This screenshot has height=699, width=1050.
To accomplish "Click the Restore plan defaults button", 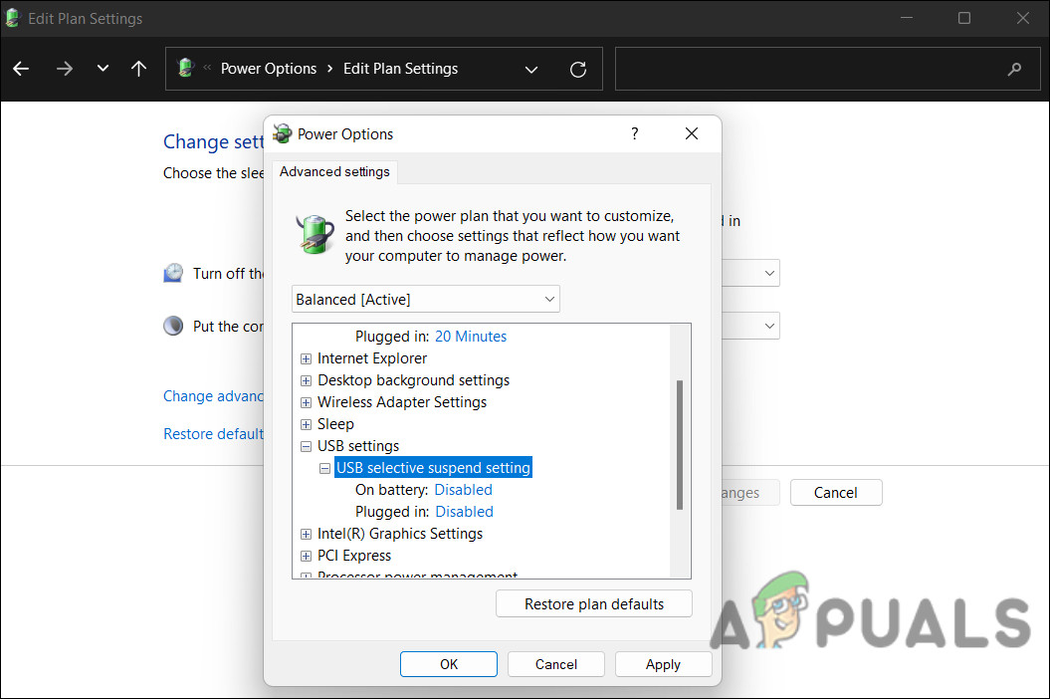I will point(593,603).
